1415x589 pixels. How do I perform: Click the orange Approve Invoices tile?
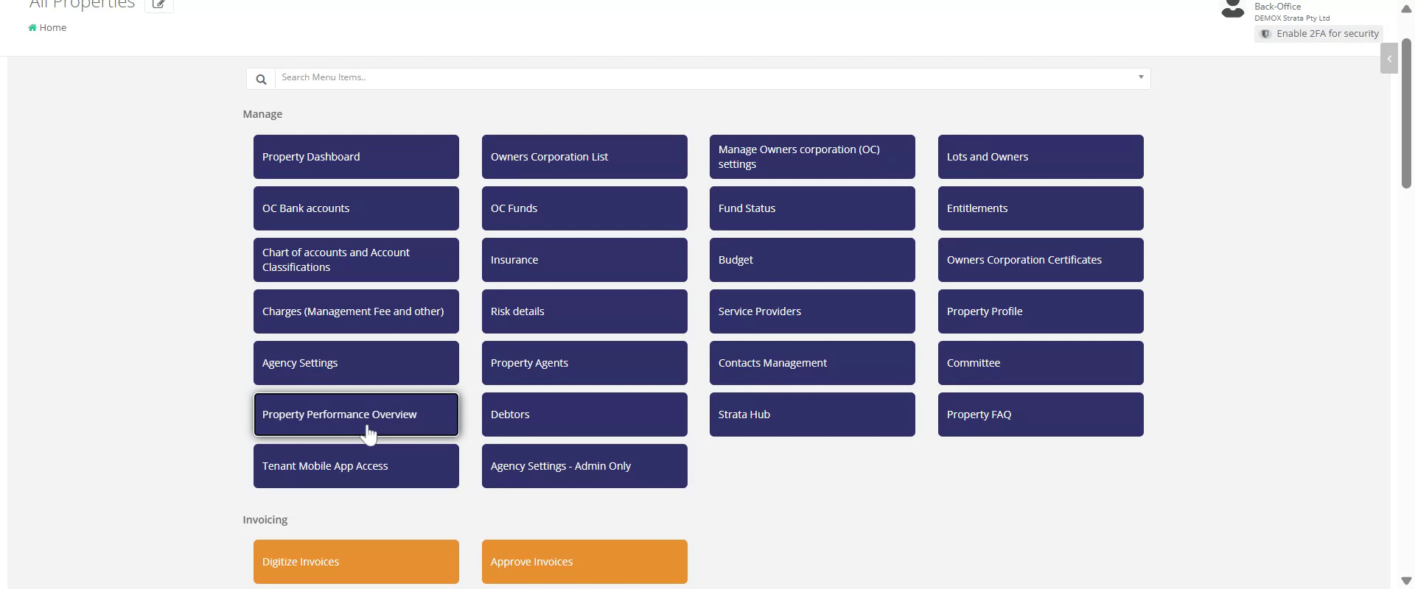pyautogui.click(x=584, y=562)
